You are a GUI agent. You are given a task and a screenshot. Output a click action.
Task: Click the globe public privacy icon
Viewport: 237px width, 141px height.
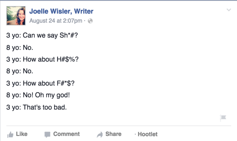coord(90,21)
